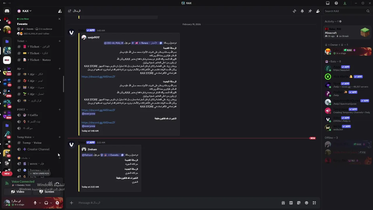Screen dimensions: 373x210
Task: Dismiss the Live Now Events banner
Action: click(x=59, y=19)
